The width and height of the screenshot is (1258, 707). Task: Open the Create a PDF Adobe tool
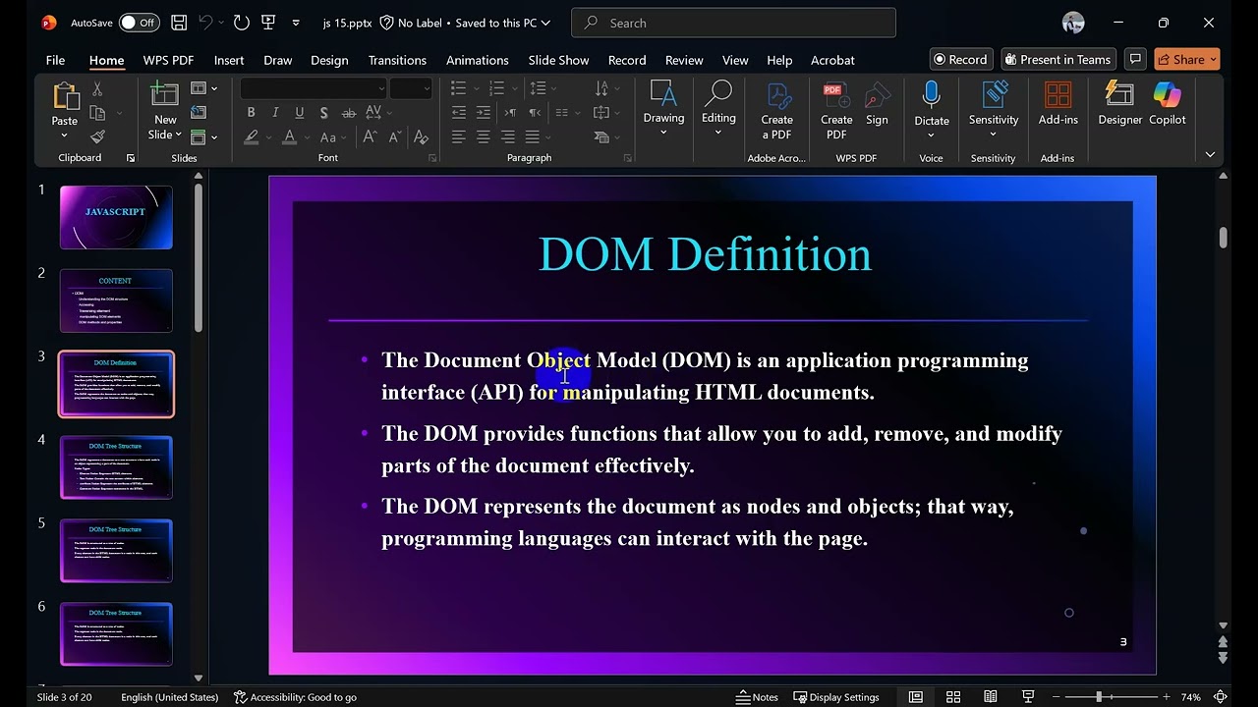tap(776, 111)
